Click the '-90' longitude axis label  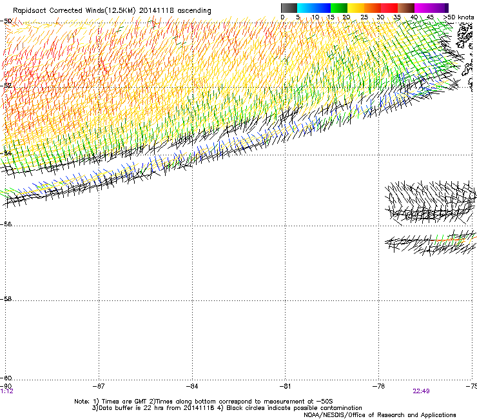point(6,386)
